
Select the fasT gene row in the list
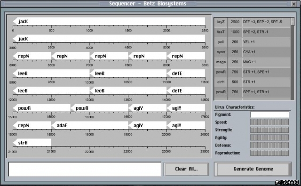(x=252, y=32)
